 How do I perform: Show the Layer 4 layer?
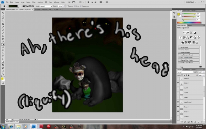coord(178,93)
